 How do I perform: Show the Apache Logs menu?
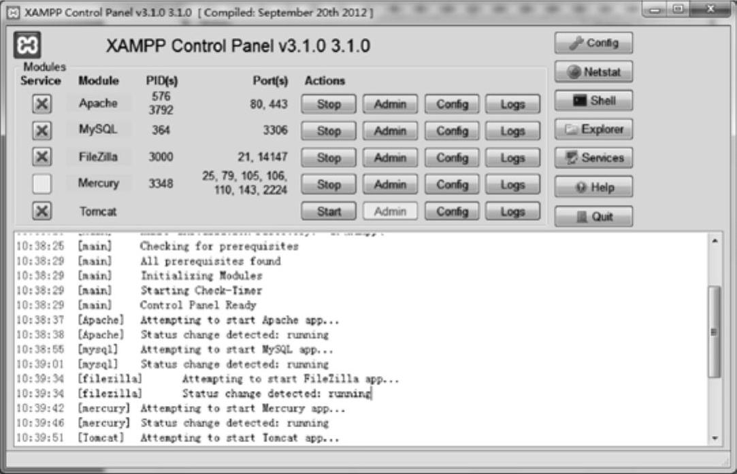tap(513, 104)
